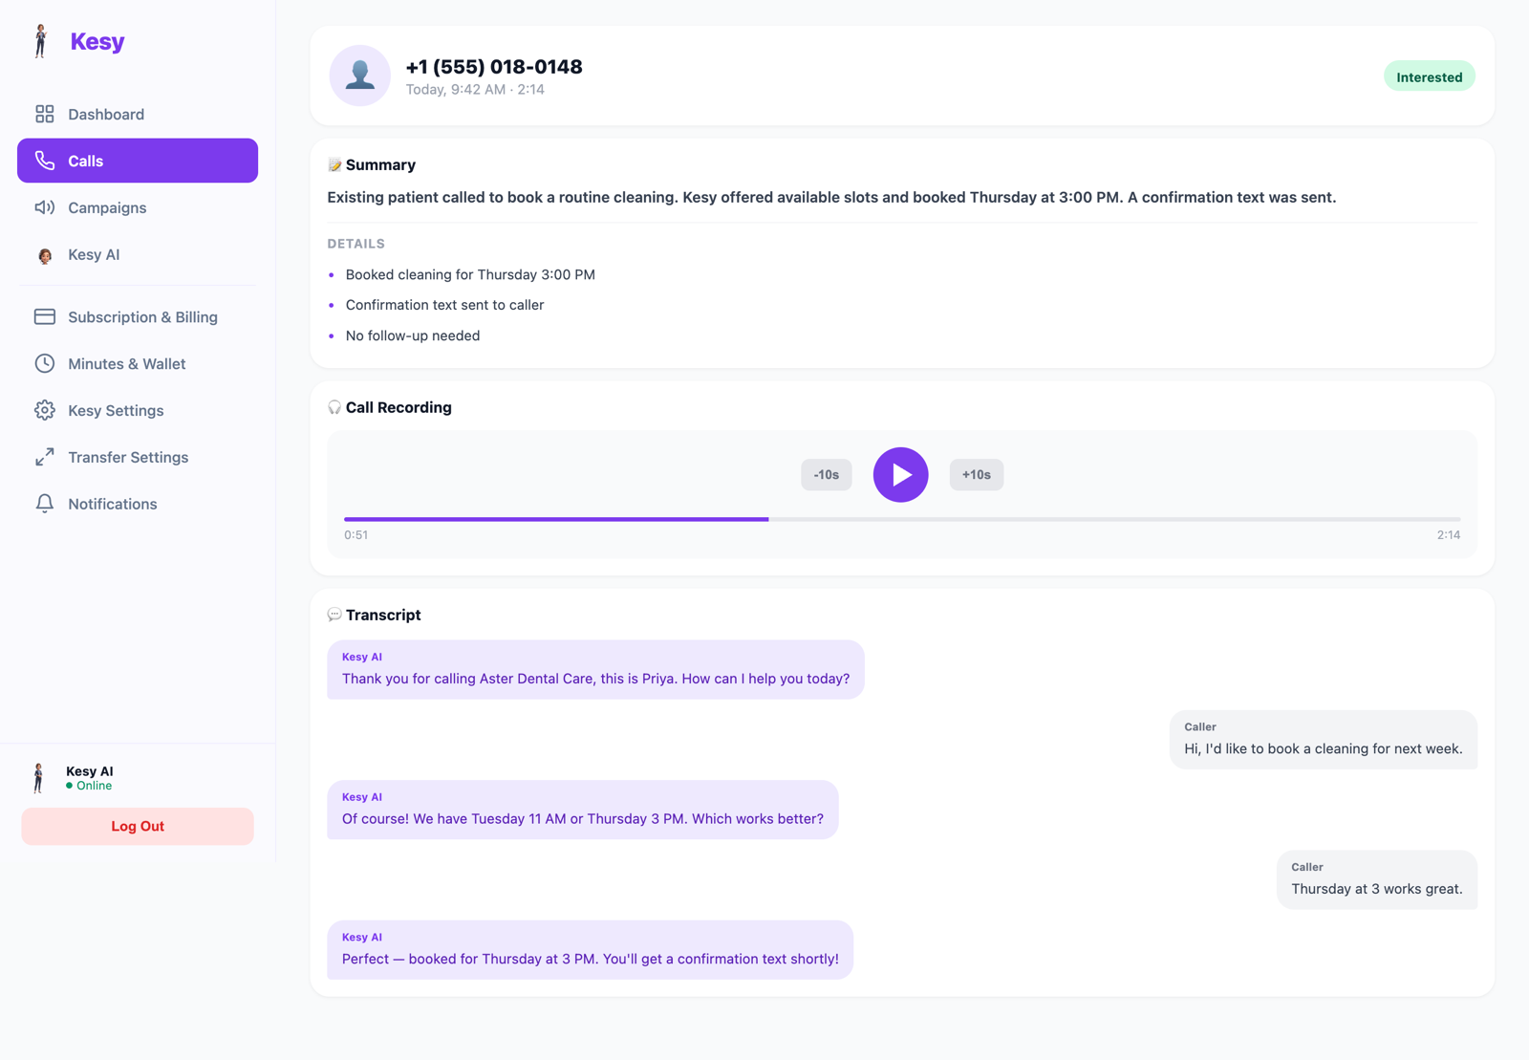The height and width of the screenshot is (1060, 1529).
Task: Click the recording progress bar
Action: click(902, 519)
